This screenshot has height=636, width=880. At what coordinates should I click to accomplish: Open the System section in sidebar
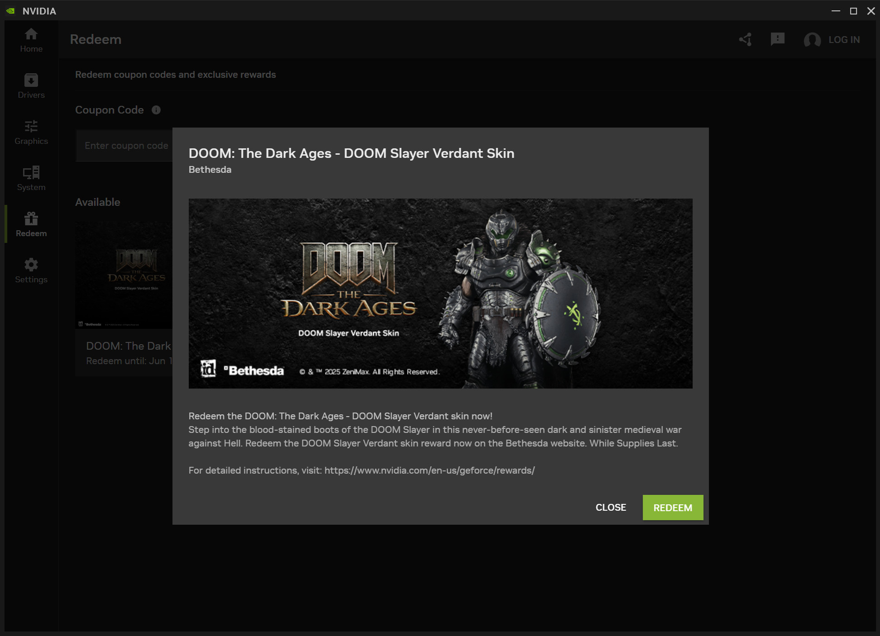tap(31, 178)
